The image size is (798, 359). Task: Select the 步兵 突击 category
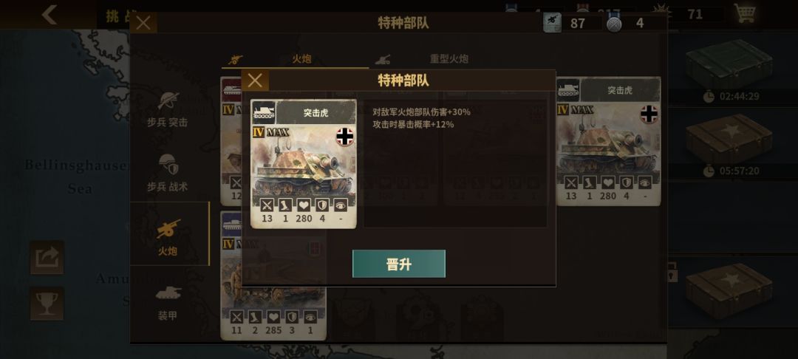pyautogui.click(x=168, y=109)
